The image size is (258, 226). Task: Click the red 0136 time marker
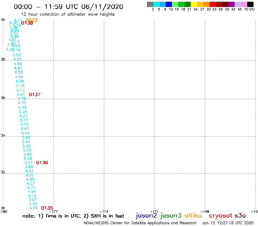[x=42, y=162]
